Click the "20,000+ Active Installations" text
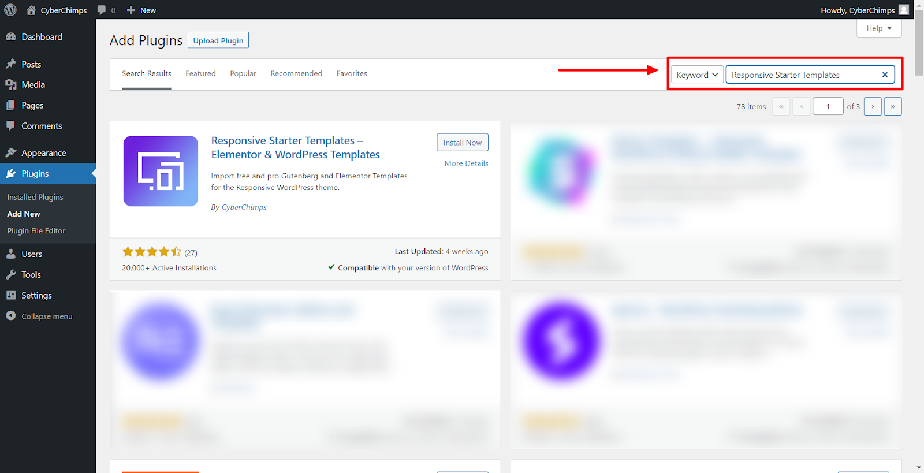Viewport: 924px width, 473px height. [169, 268]
